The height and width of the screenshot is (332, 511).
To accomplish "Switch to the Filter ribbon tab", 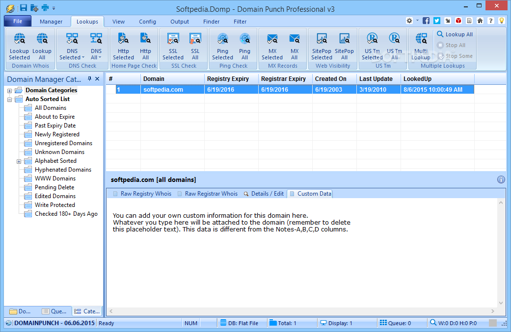I will [240, 22].
